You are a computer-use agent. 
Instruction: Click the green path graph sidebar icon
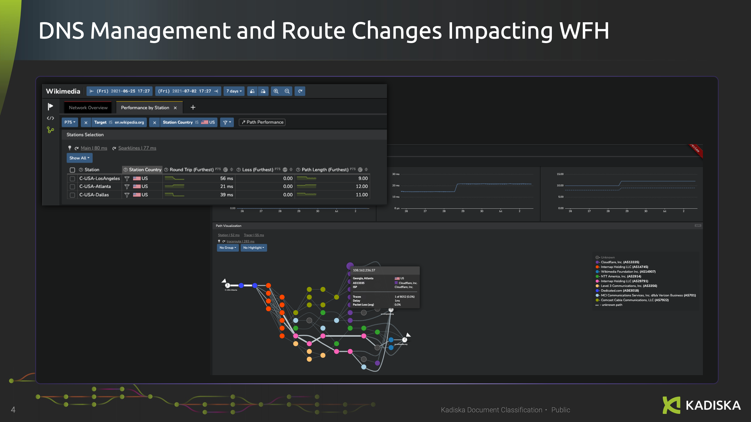pos(50,130)
